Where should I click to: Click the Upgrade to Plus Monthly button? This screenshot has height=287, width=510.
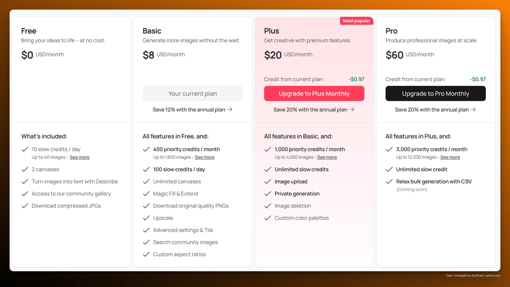coord(314,93)
